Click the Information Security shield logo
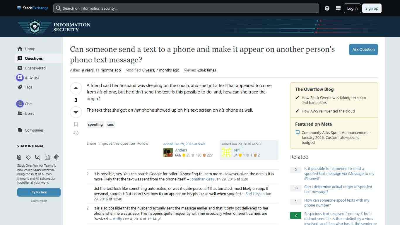This screenshot has width=400, height=225. coord(34,26)
